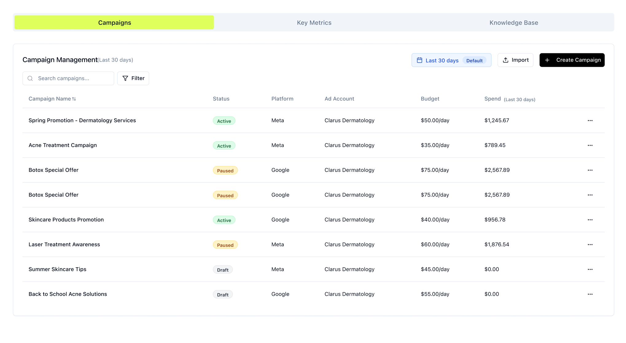
Task: Switch to the Key Metrics tab
Action: 314,23
